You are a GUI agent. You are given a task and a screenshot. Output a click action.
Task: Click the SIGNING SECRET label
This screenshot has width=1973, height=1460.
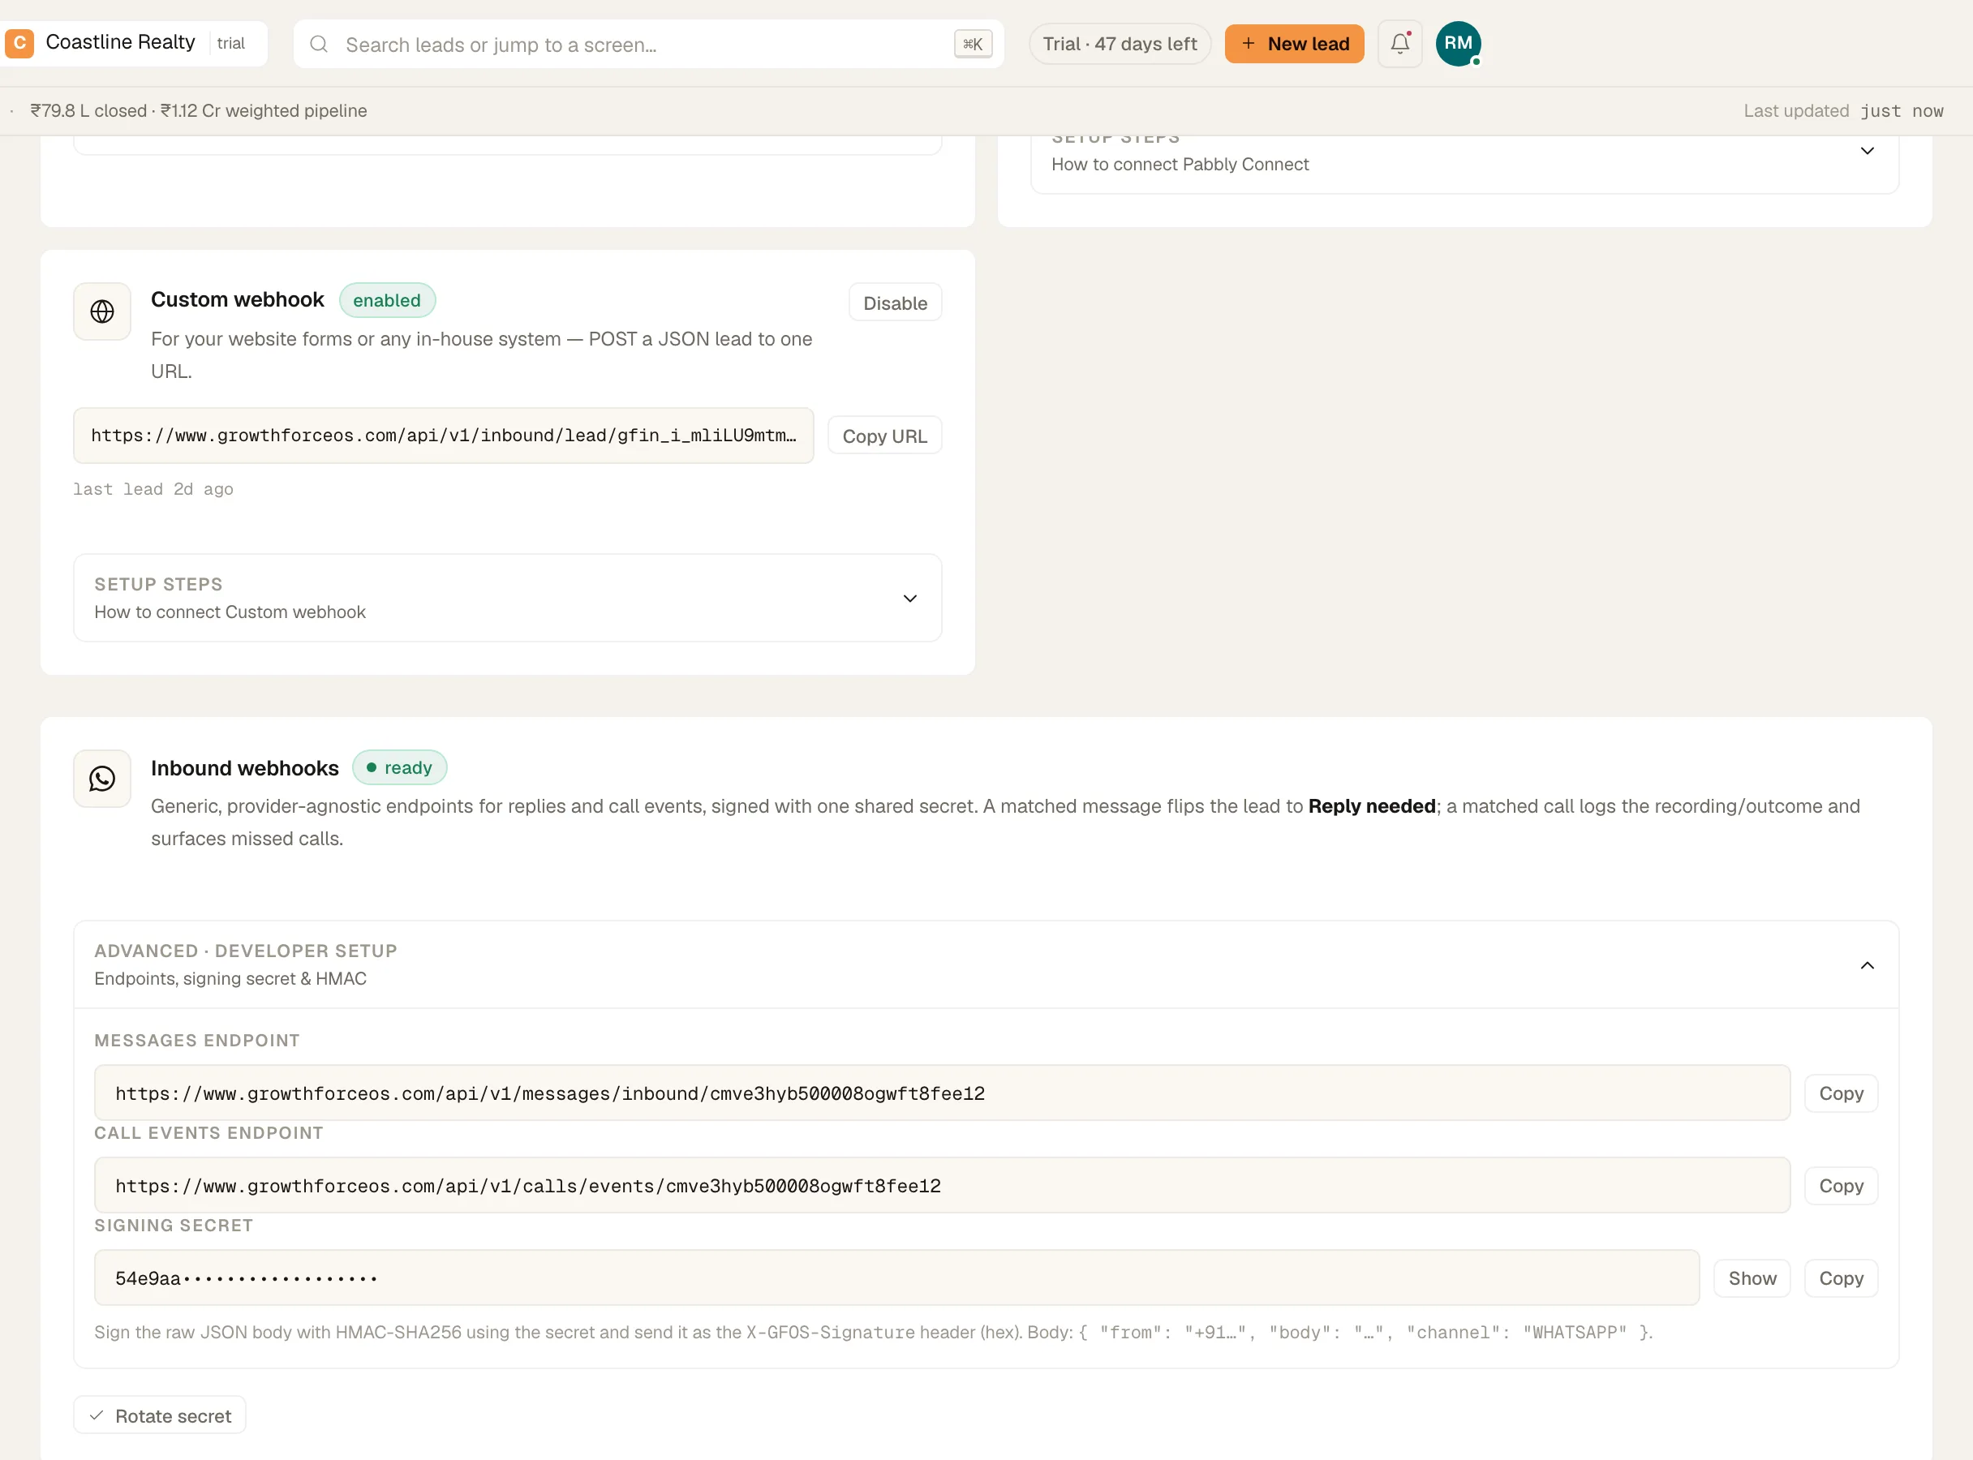174,1226
